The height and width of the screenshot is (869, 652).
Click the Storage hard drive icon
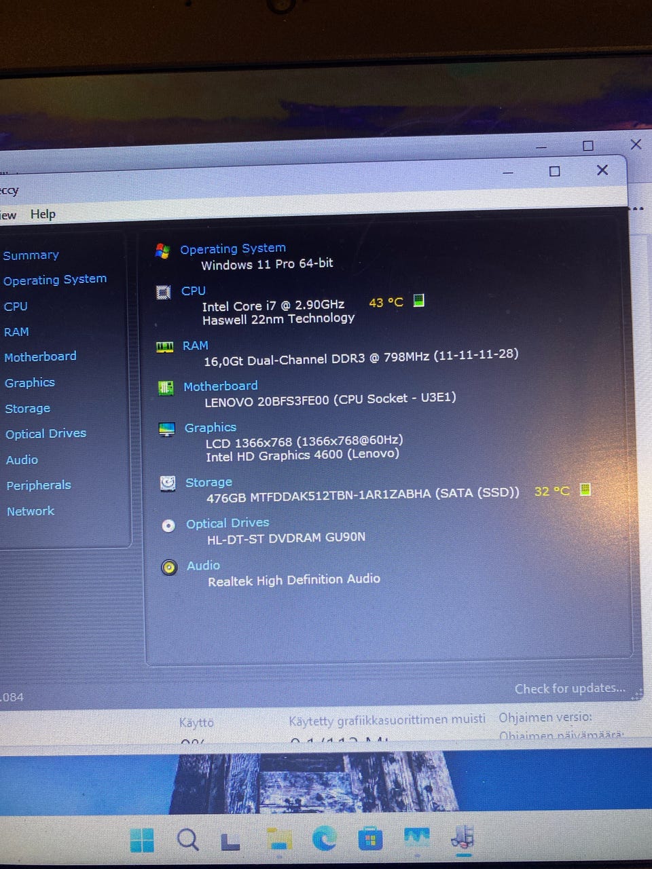tap(168, 483)
